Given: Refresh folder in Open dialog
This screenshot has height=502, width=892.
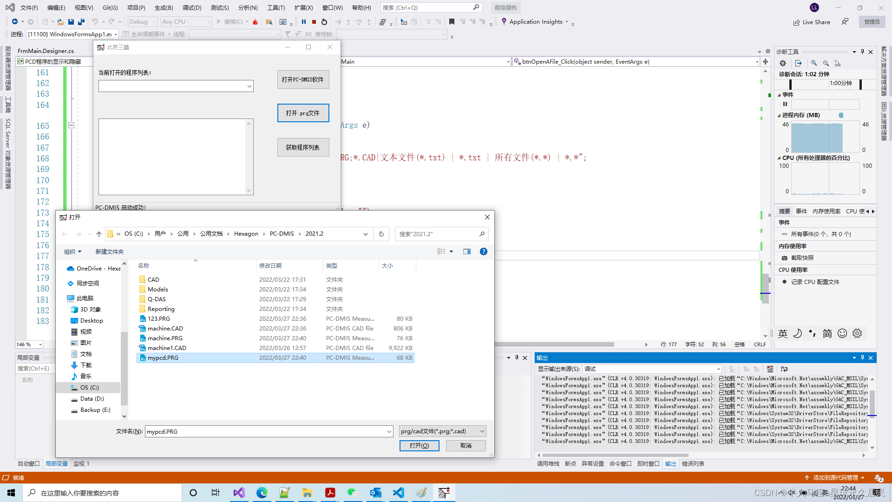Looking at the screenshot, I should 381,234.
